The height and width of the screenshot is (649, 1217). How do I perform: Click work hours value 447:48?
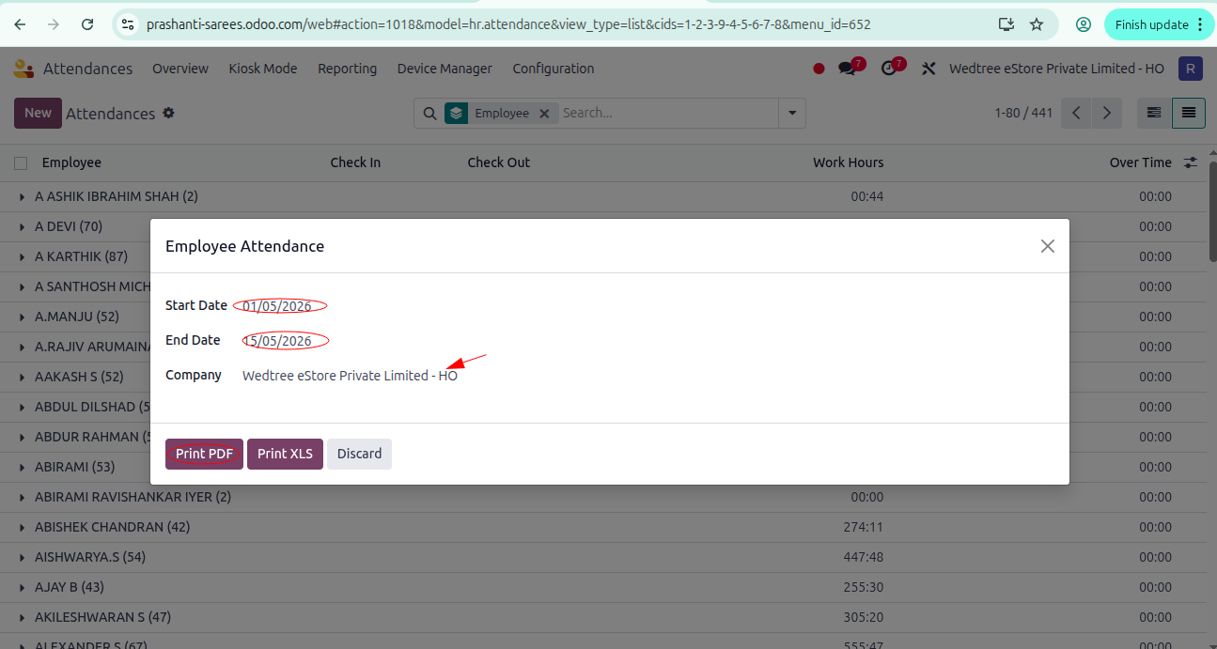pyautogui.click(x=864, y=557)
